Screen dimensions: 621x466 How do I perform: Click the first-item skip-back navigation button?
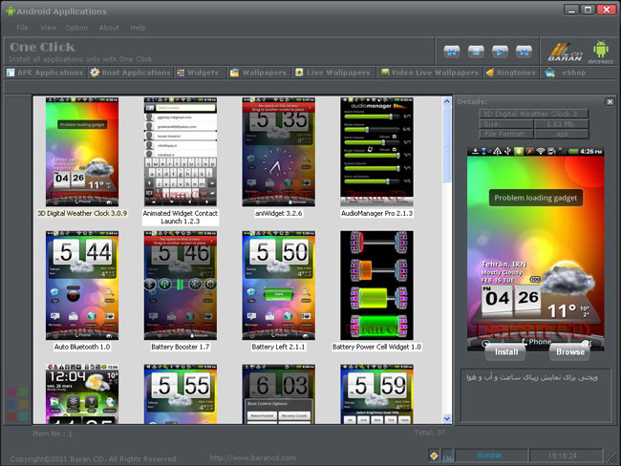point(452,52)
